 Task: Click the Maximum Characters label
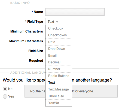26,41
